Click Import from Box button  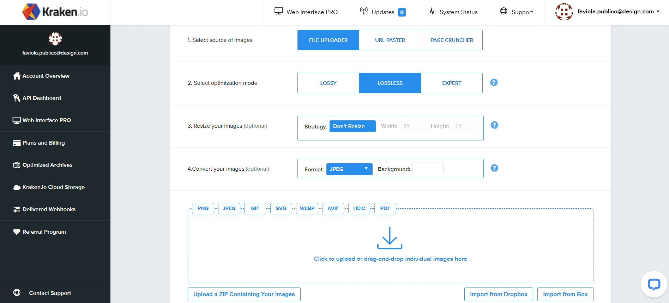tap(565, 294)
